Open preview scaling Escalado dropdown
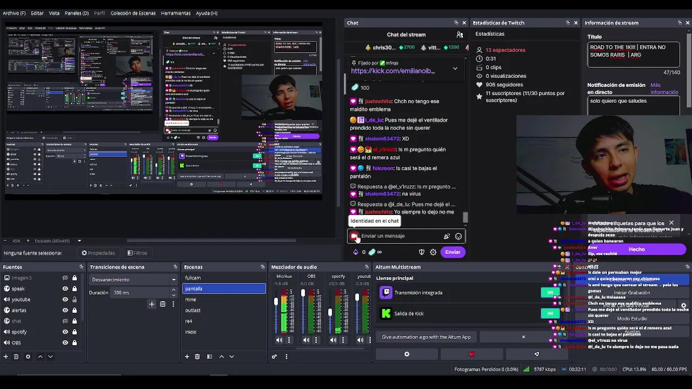This screenshot has width=692, height=389. [x=58, y=241]
